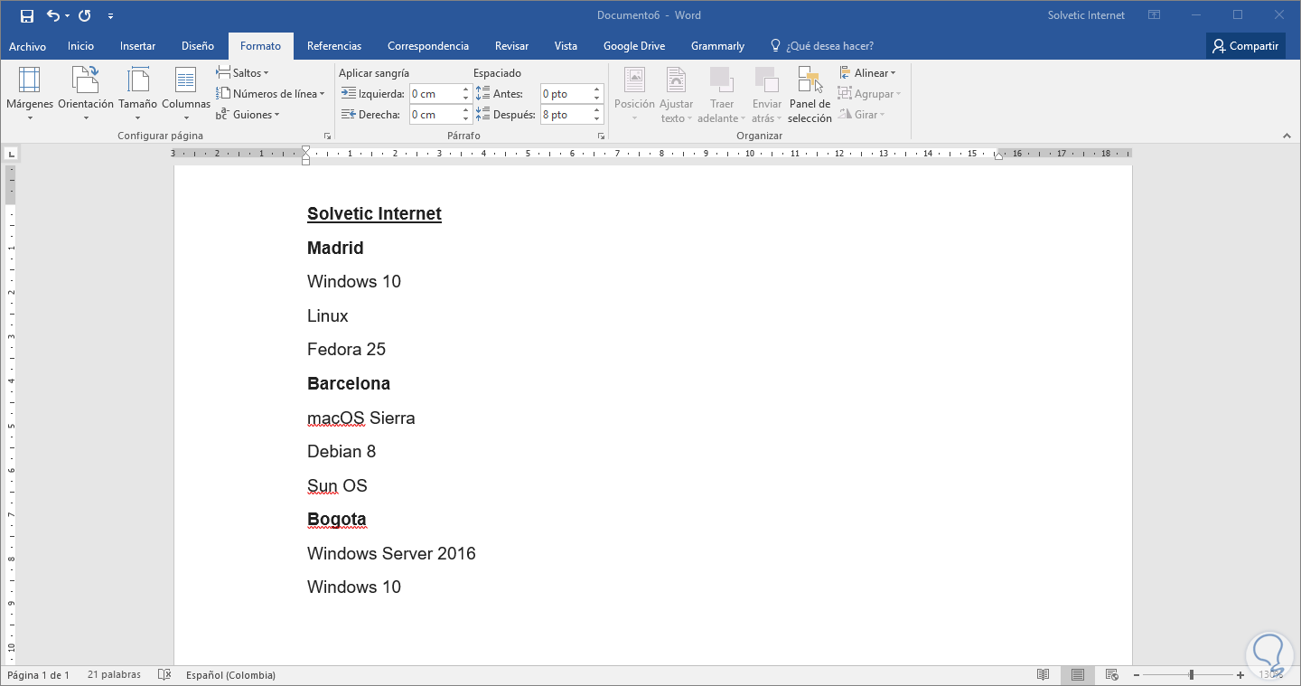This screenshot has width=1301, height=686.
Task: Switch to the Vista tab
Action: [566, 46]
